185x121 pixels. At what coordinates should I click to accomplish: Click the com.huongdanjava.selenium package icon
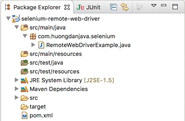pos(33,36)
